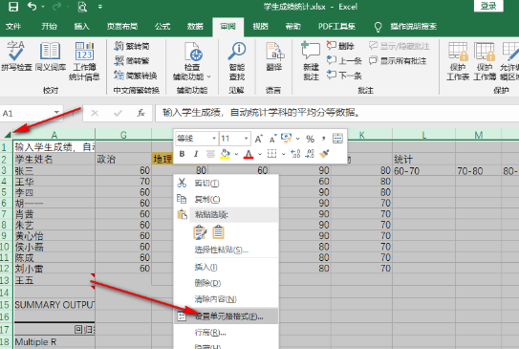Open font size dropdown showing 11
519x349 pixels.
click(x=246, y=139)
